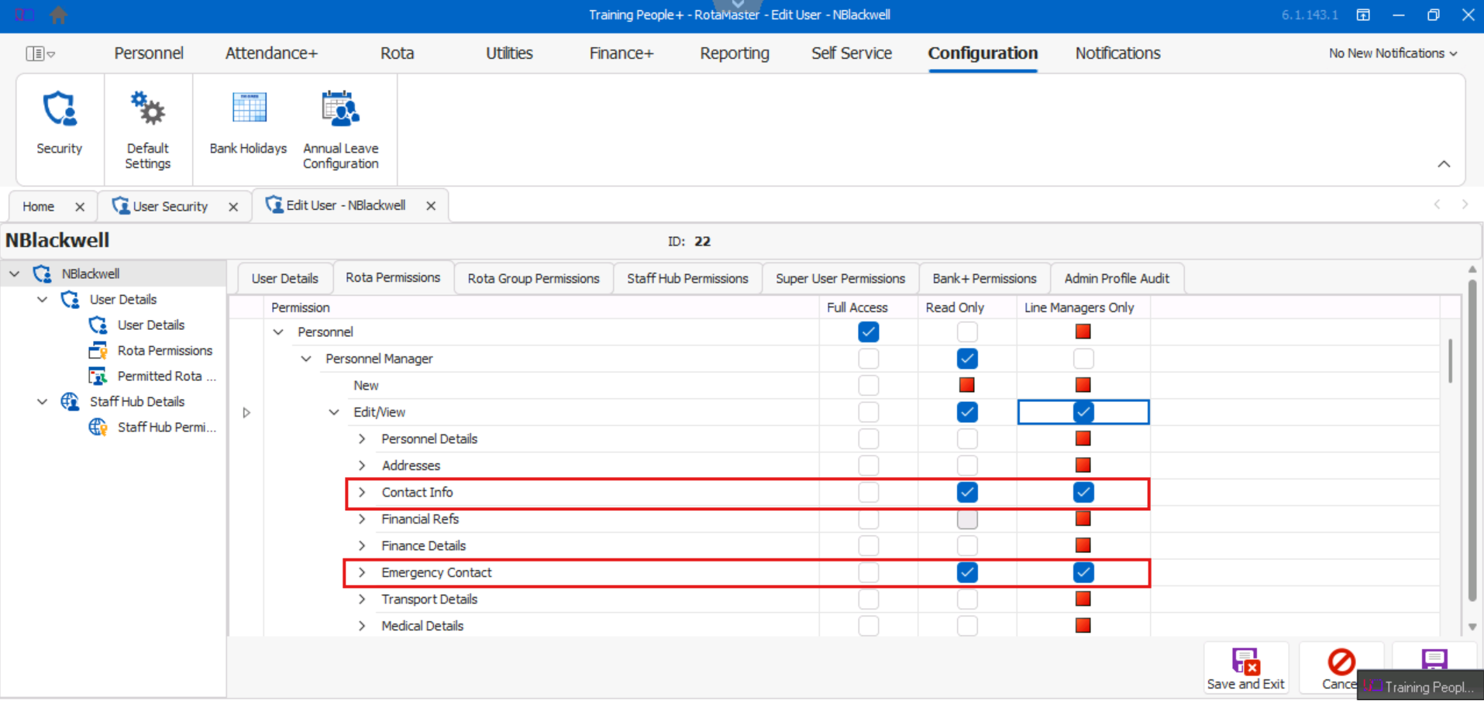Close the Edit User - NBlackwell tab
Viewport: 1484px width, 701px height.
[431, 206]
